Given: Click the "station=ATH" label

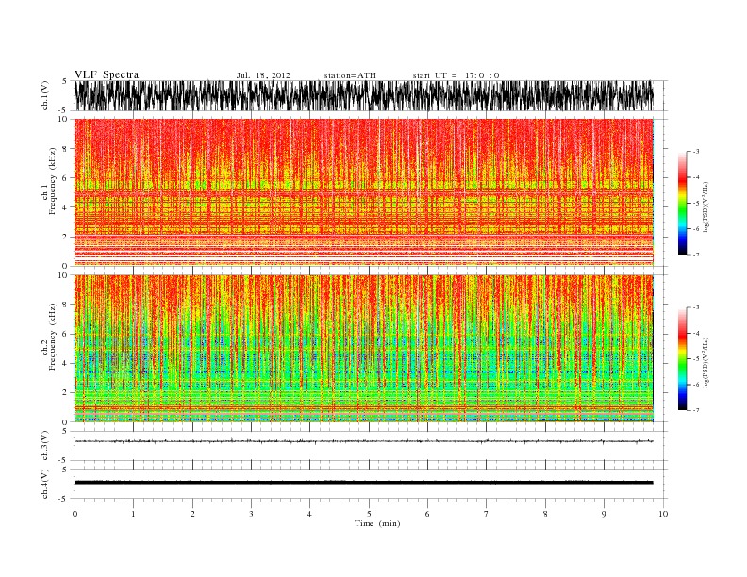Looking at the screenshot, I should (350, 75).
